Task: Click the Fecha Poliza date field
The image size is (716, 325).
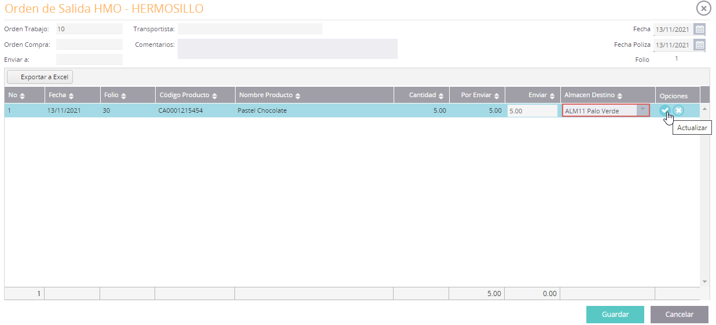Action: 673,45
